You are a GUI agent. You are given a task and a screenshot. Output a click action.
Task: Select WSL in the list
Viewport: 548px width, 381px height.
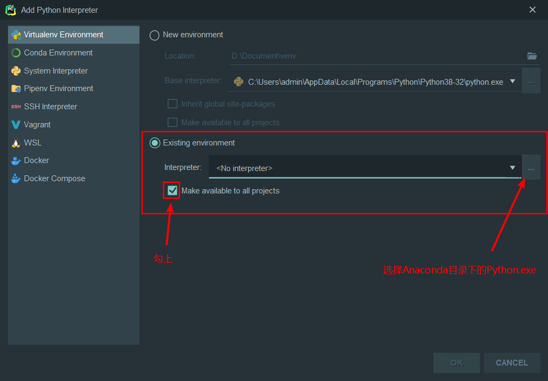(x=73, y=143)
